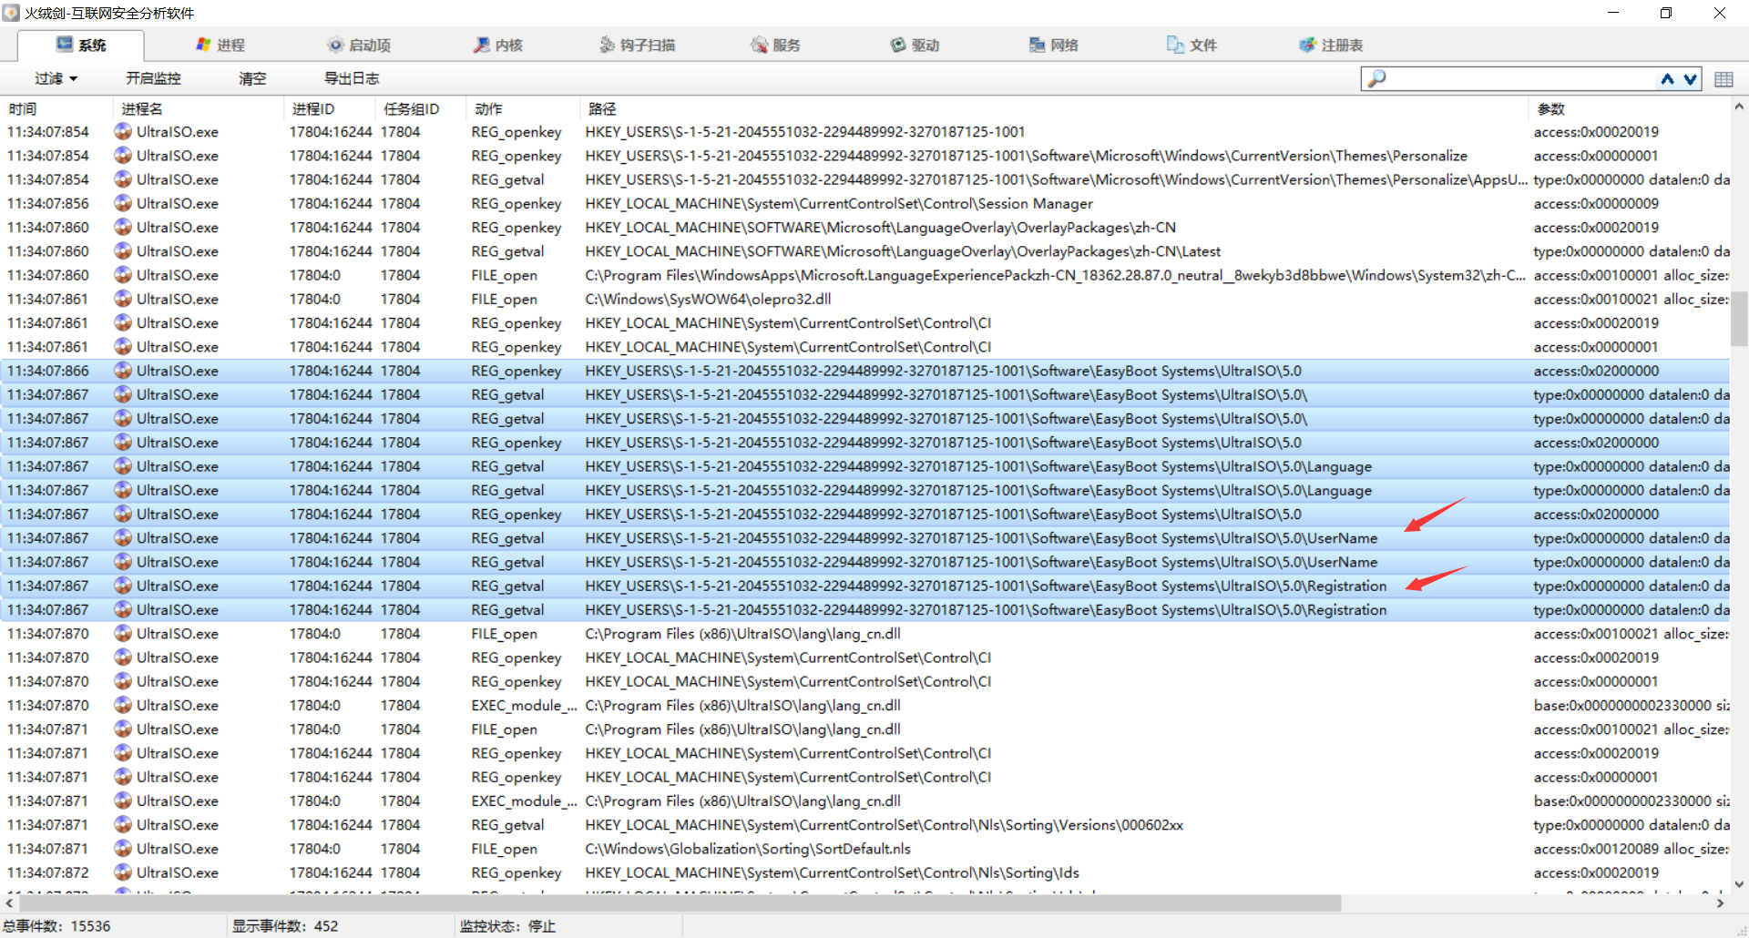Select the Themes\Personalize REG_openkey path
Screen dimensions: 1749x938
click(x=1027, y=156)
